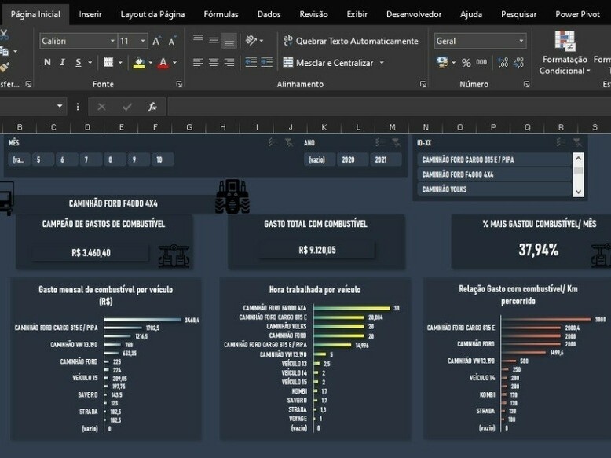The width and height of the screenshot is (611, 458).
Task: Select year 2021 in ANO slicer
Action: [x=381, y=159]
